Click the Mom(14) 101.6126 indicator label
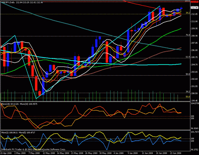 point(10,104)
